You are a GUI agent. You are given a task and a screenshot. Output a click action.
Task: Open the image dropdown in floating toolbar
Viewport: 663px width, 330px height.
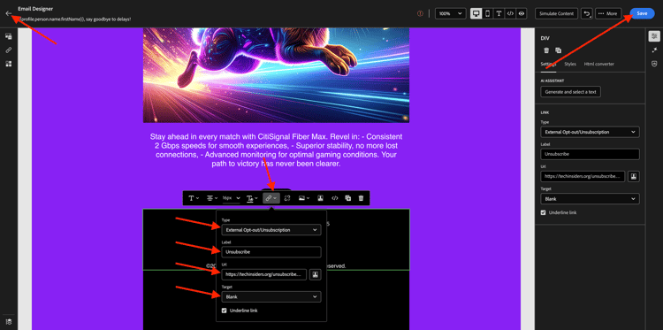pos(304,198)
